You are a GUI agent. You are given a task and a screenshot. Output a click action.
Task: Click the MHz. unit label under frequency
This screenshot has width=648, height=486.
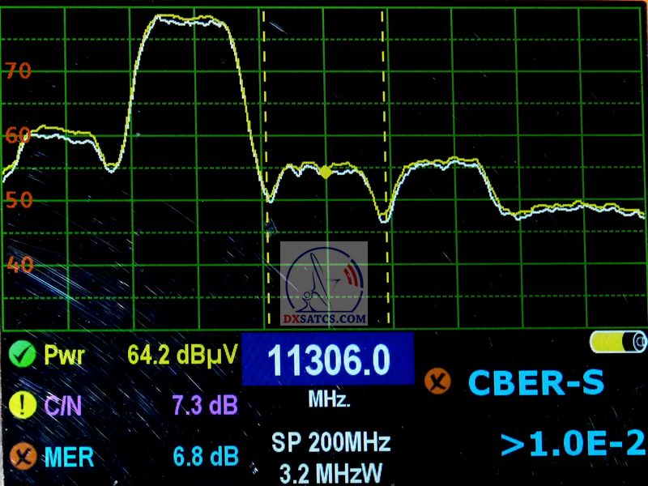(329, 399)
